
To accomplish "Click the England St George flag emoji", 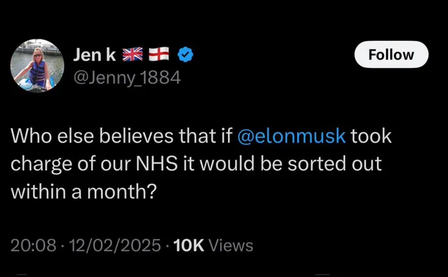I will point(159,55).
